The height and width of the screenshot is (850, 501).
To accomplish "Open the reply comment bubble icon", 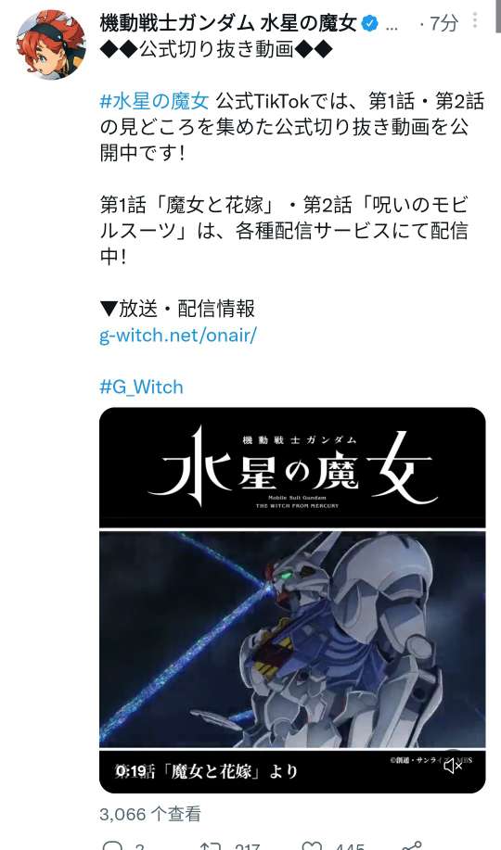I will [x=113, y=844].
